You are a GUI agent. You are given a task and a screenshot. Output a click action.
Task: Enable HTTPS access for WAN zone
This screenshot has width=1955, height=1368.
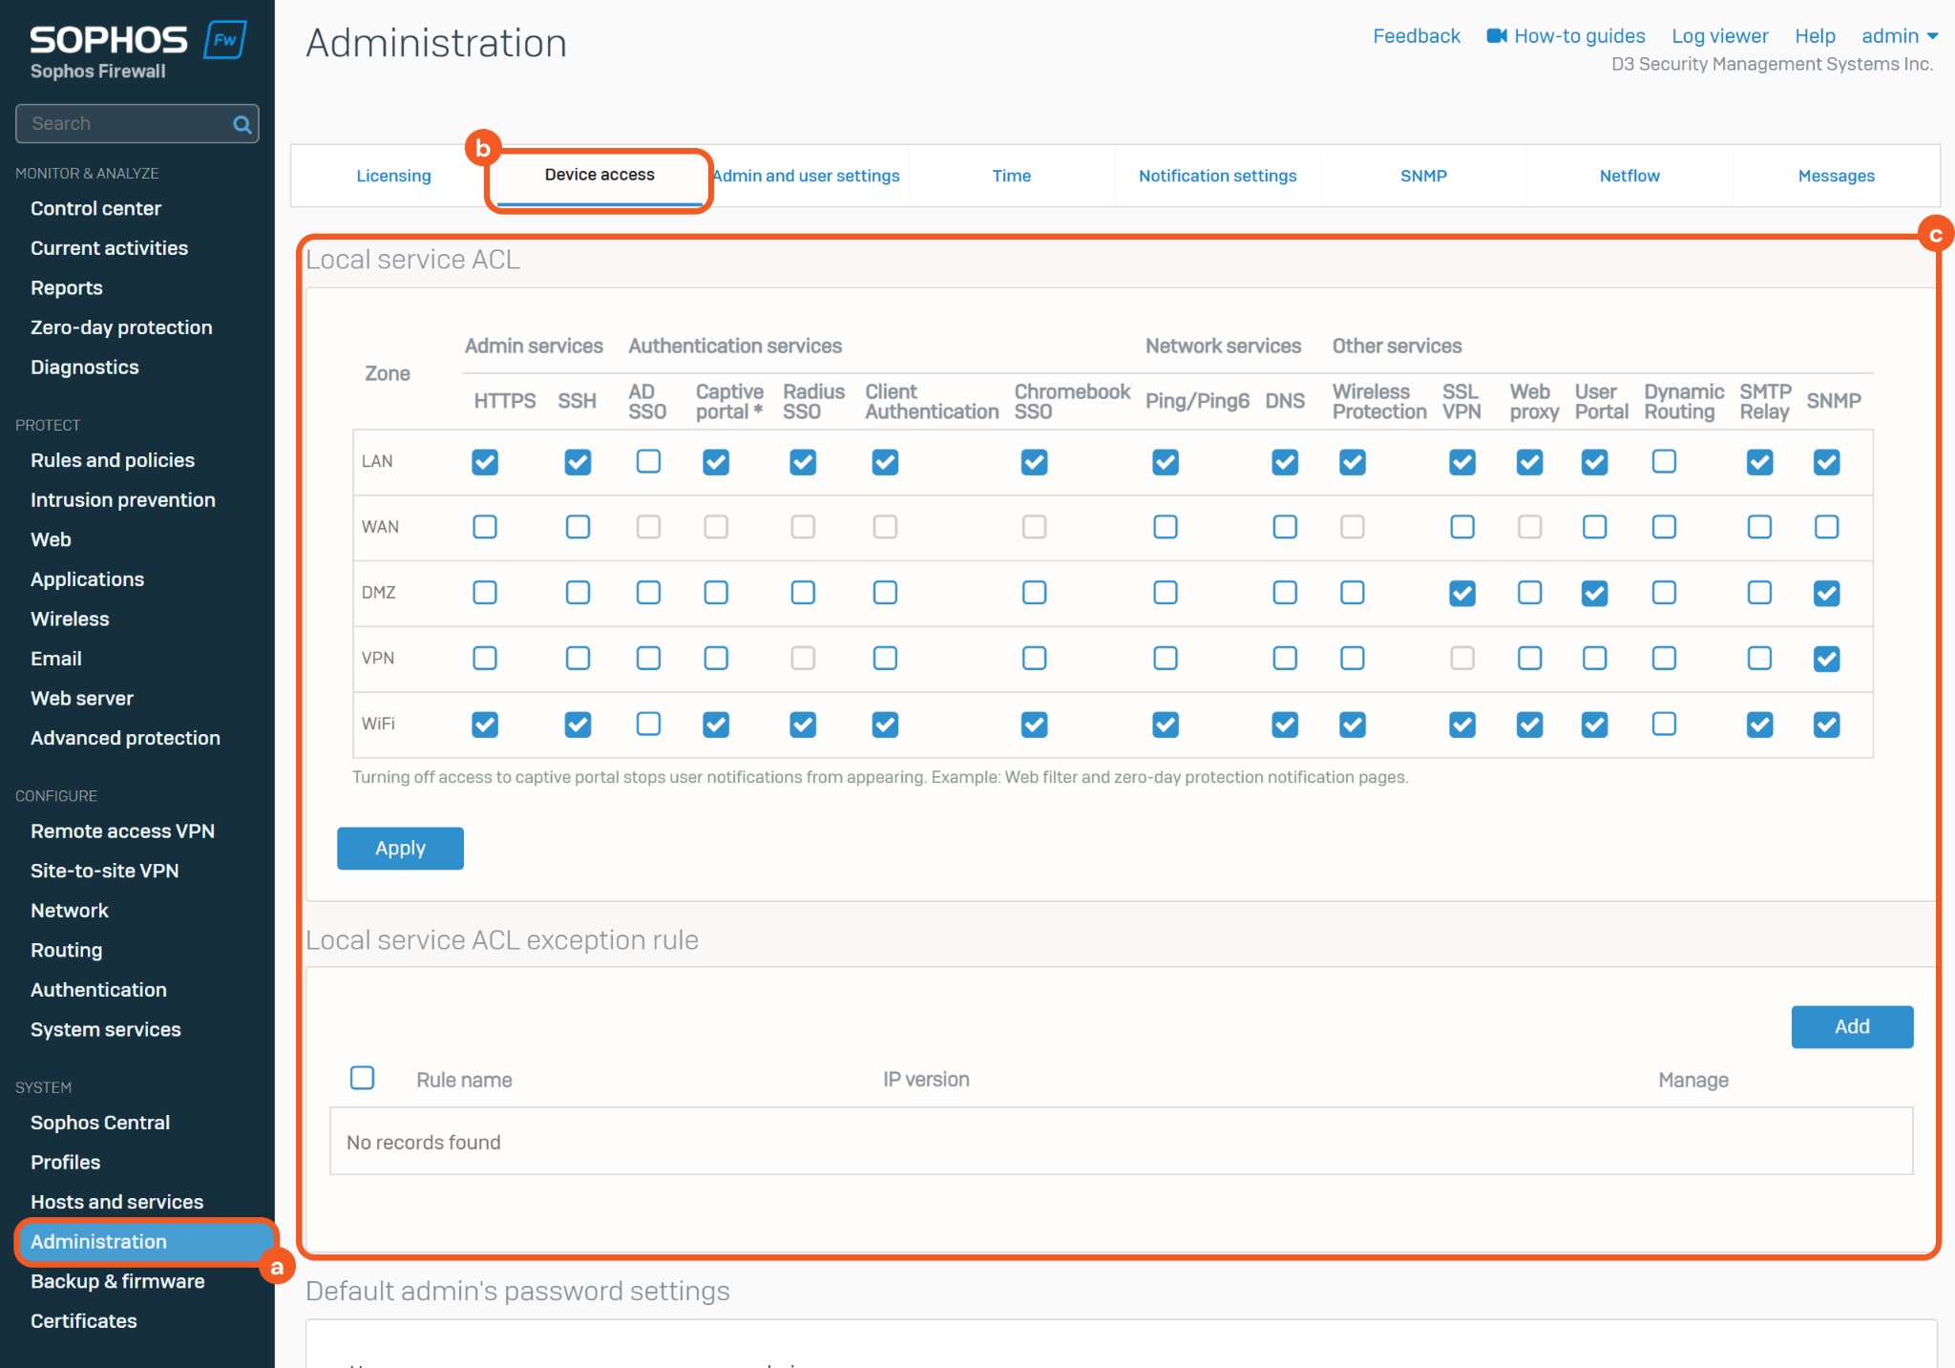coord(485,527)
